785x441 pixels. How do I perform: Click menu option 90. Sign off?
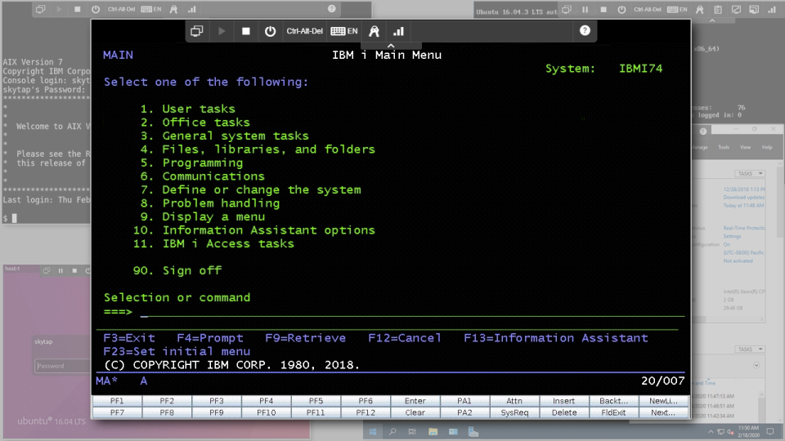[x=177, y=270]
